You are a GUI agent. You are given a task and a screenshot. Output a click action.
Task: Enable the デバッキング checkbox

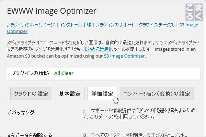pos(85,111)
